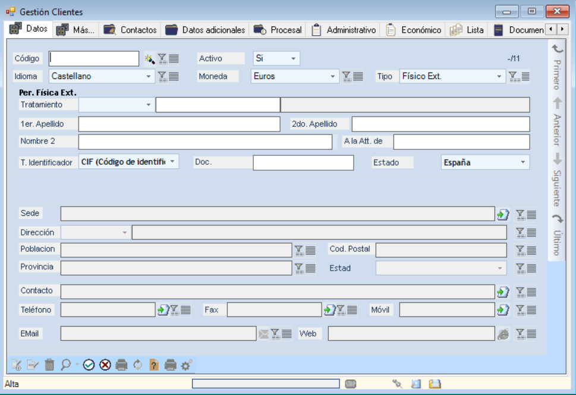Open the Económico tab
The width and height of the screenshot is (576, 395).
(414, 30)
